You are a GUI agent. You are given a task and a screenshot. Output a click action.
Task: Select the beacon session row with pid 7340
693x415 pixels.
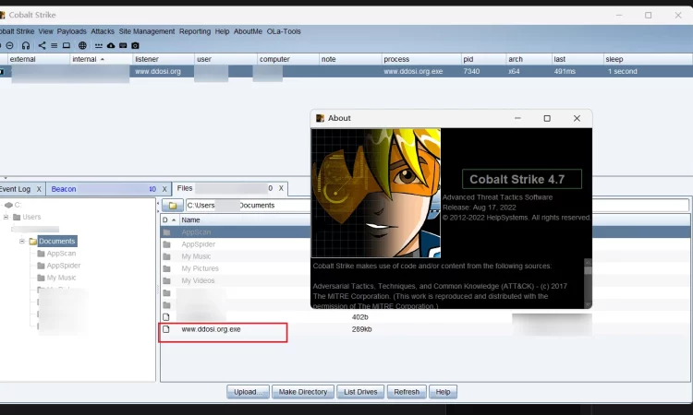(346, 71)
